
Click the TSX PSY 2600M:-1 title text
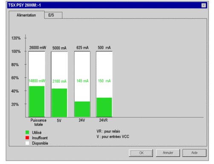[x=24, y=5]
